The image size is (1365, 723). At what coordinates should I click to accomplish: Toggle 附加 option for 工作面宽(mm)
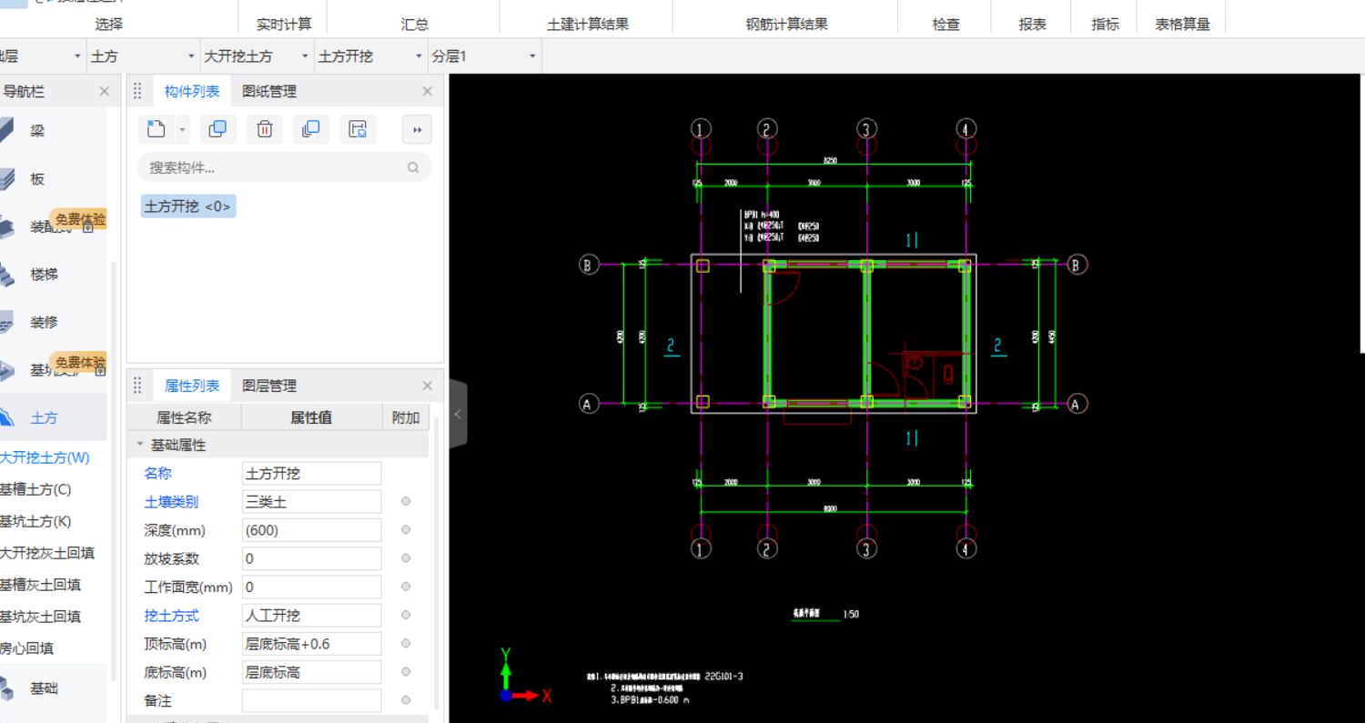point(406,587)
